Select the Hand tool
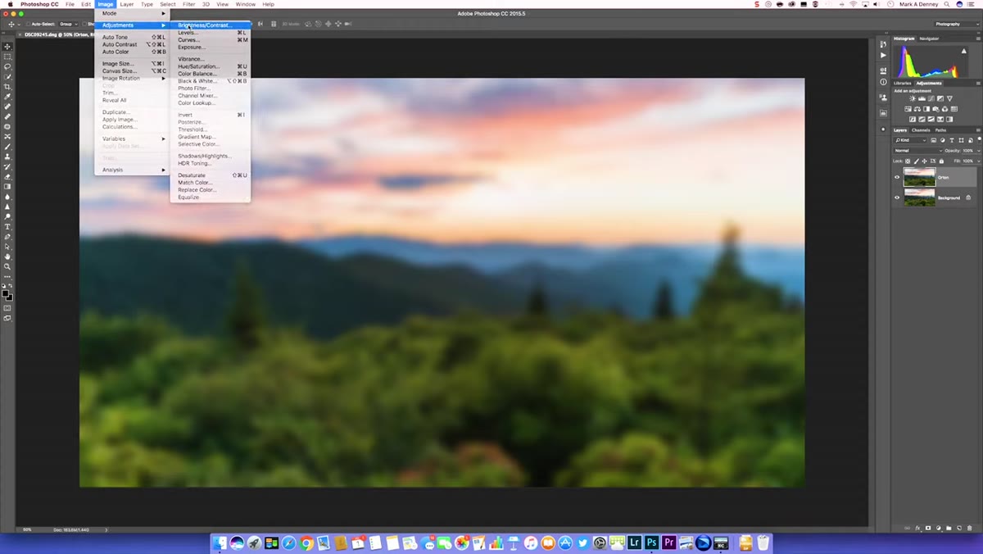The height and width of the screenshot is (554, 983). point(7,257)
